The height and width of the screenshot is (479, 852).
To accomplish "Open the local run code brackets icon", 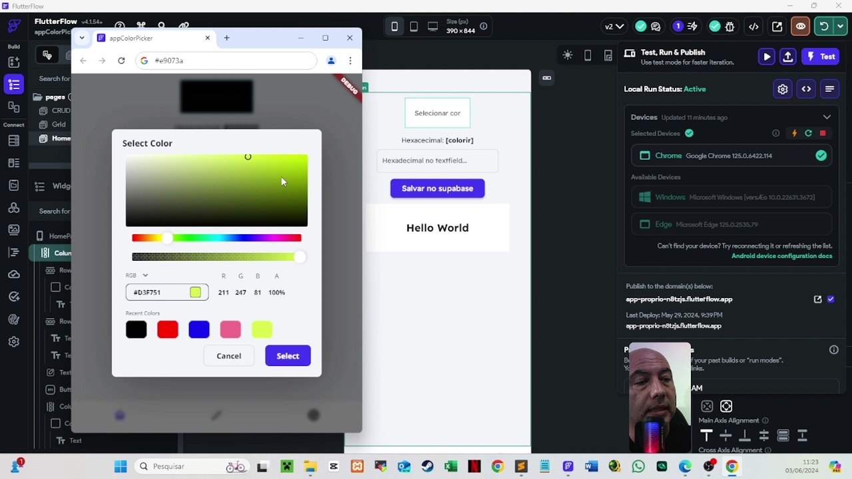I will tap(806, 89).
